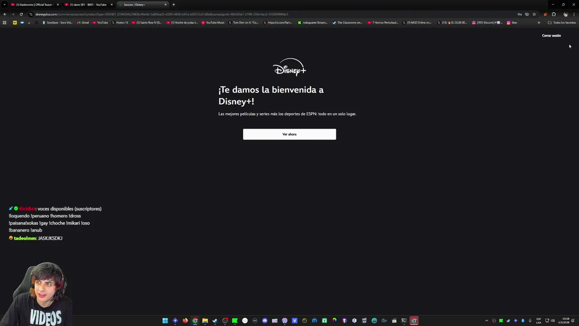Close the Success Disney+ tab
The height and width of the screenshot is (326, 579).
click(x=165, y=5)
